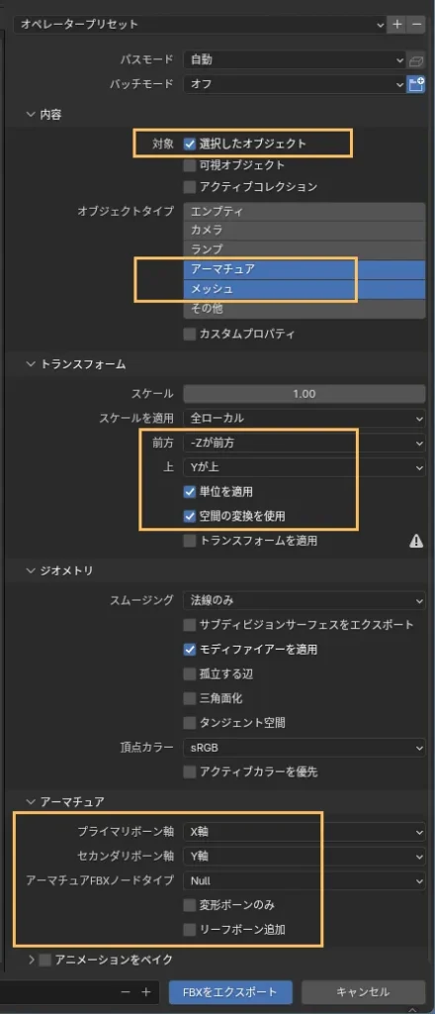Enable アニメーションをベイク checkbox
This screenshot has width=435, height=1014.
tap(44, 961)
